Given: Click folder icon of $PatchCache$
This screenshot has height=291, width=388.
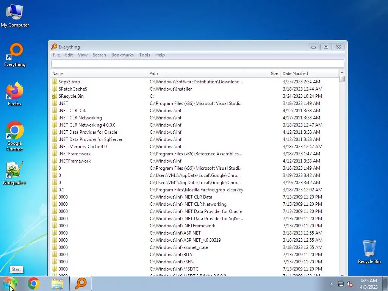Looking at the screenshot, I should tap(55, 89).
